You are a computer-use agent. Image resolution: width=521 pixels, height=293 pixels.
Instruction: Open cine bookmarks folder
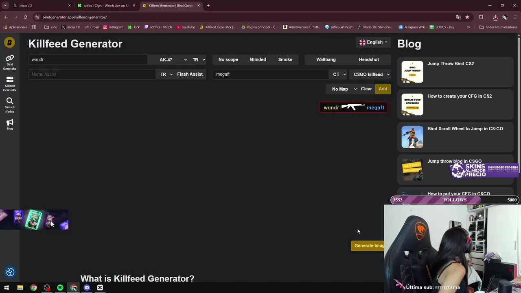click(x=50, y=27)
